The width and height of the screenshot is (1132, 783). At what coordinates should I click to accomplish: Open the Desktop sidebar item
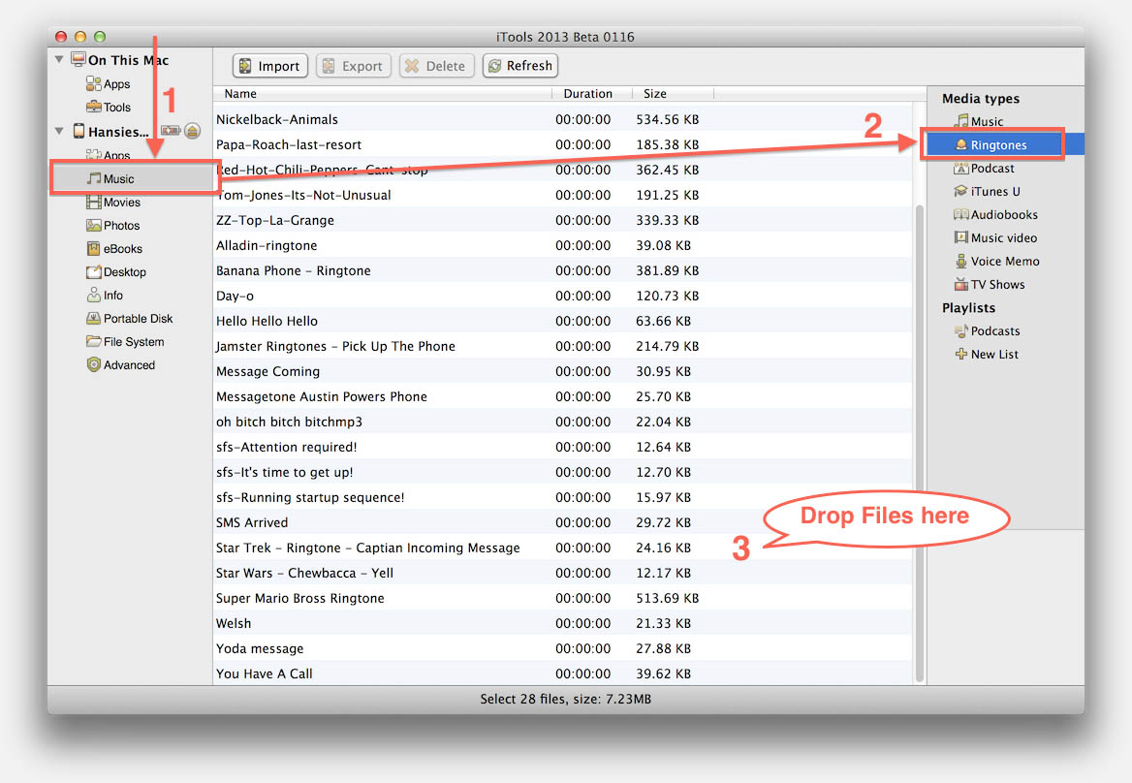coord(116,271)
